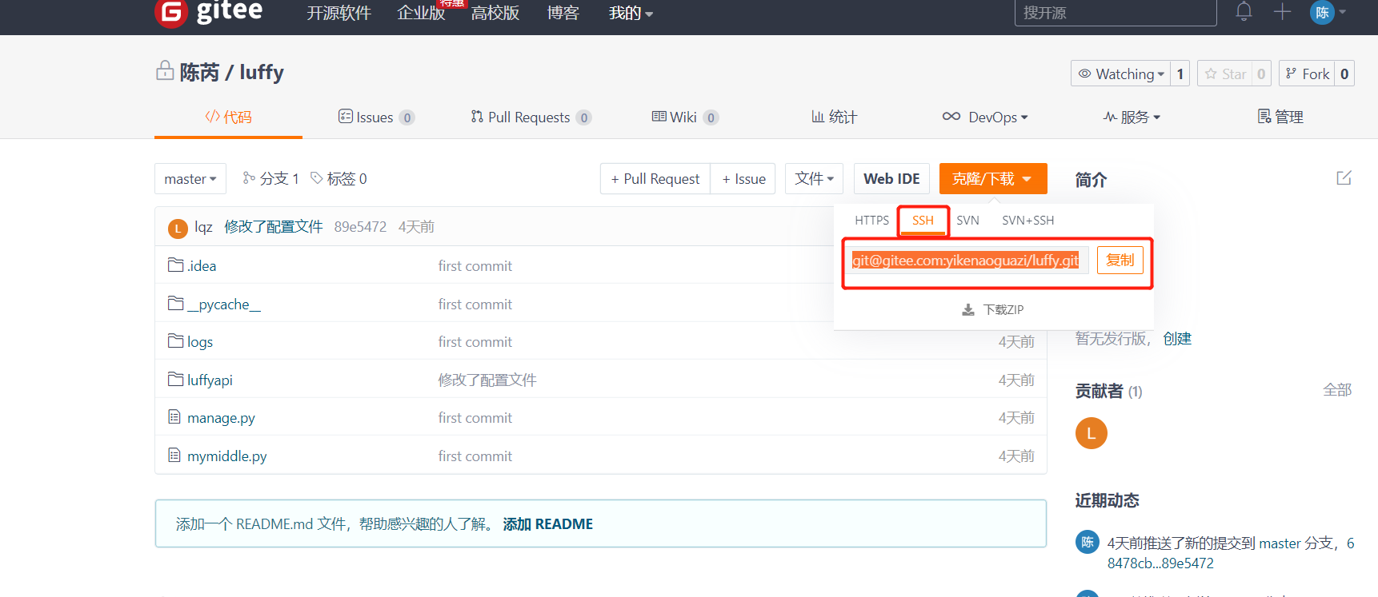Click the 8478cb...89e5472 commit range link

tap(1160, 563)
